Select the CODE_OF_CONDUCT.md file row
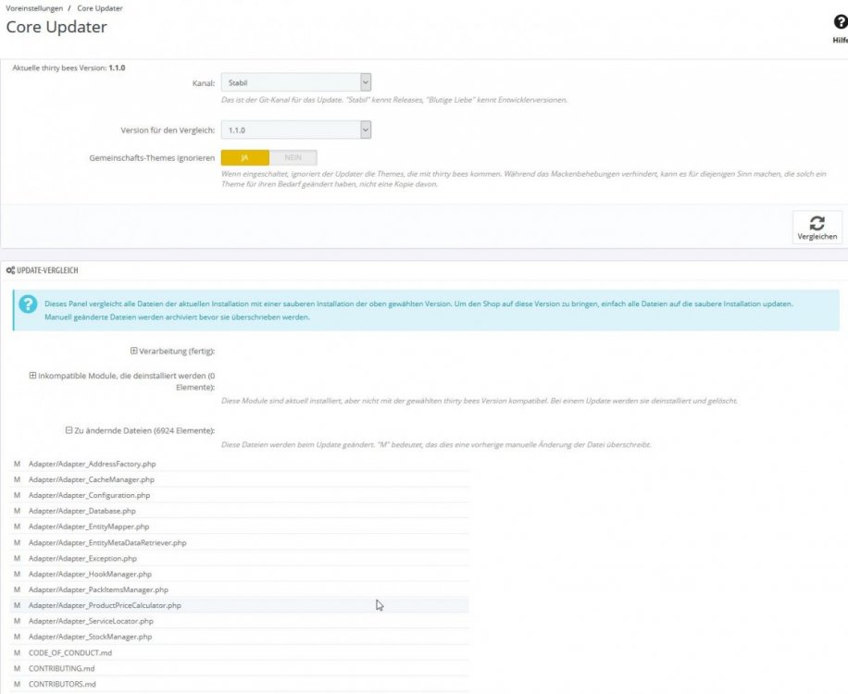 tap(70, 652)
